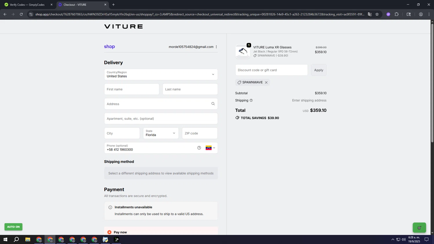Click the Last name field
Image resolution: width=434 pixels, height=244 pixels.
(x=190, y=89)
